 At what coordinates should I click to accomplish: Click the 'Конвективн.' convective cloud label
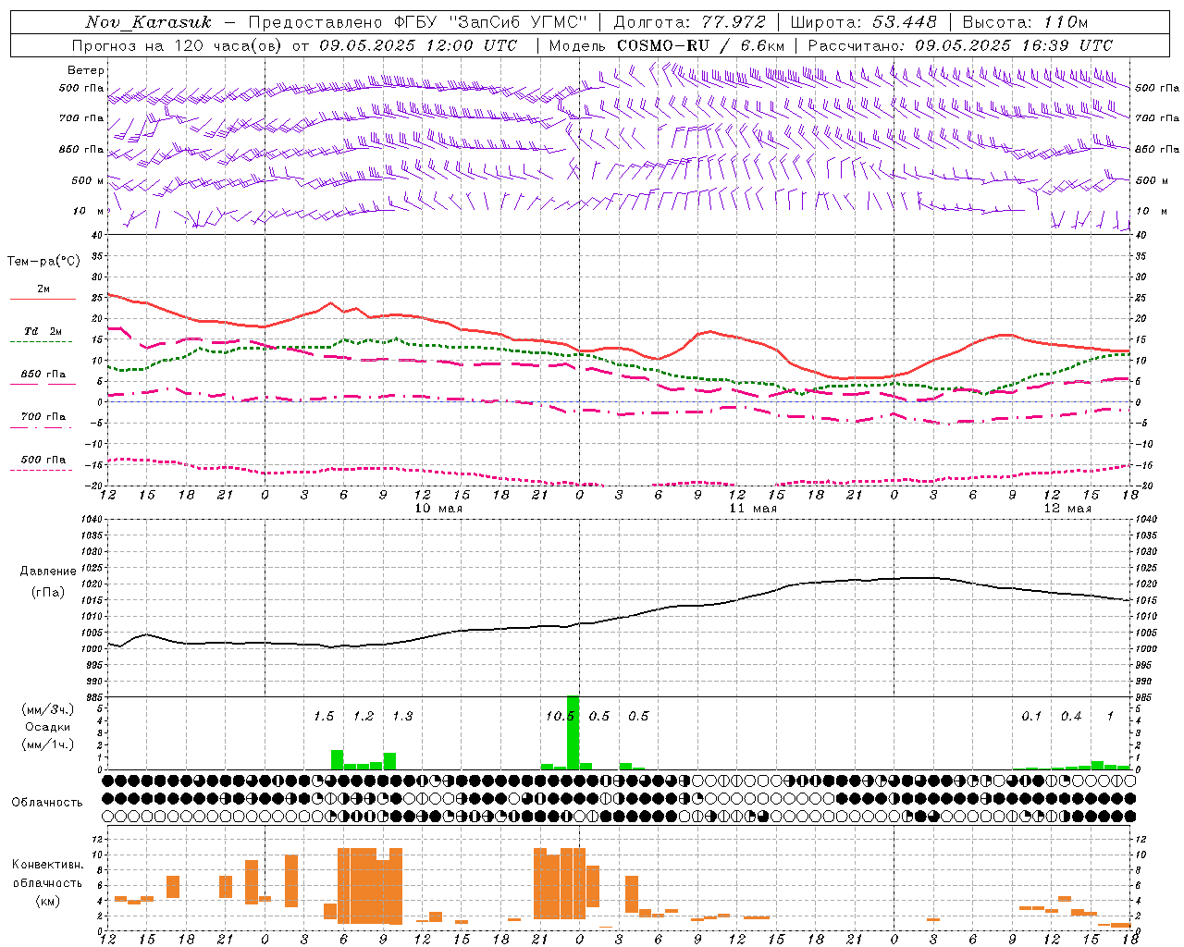(x=48, y=865)
